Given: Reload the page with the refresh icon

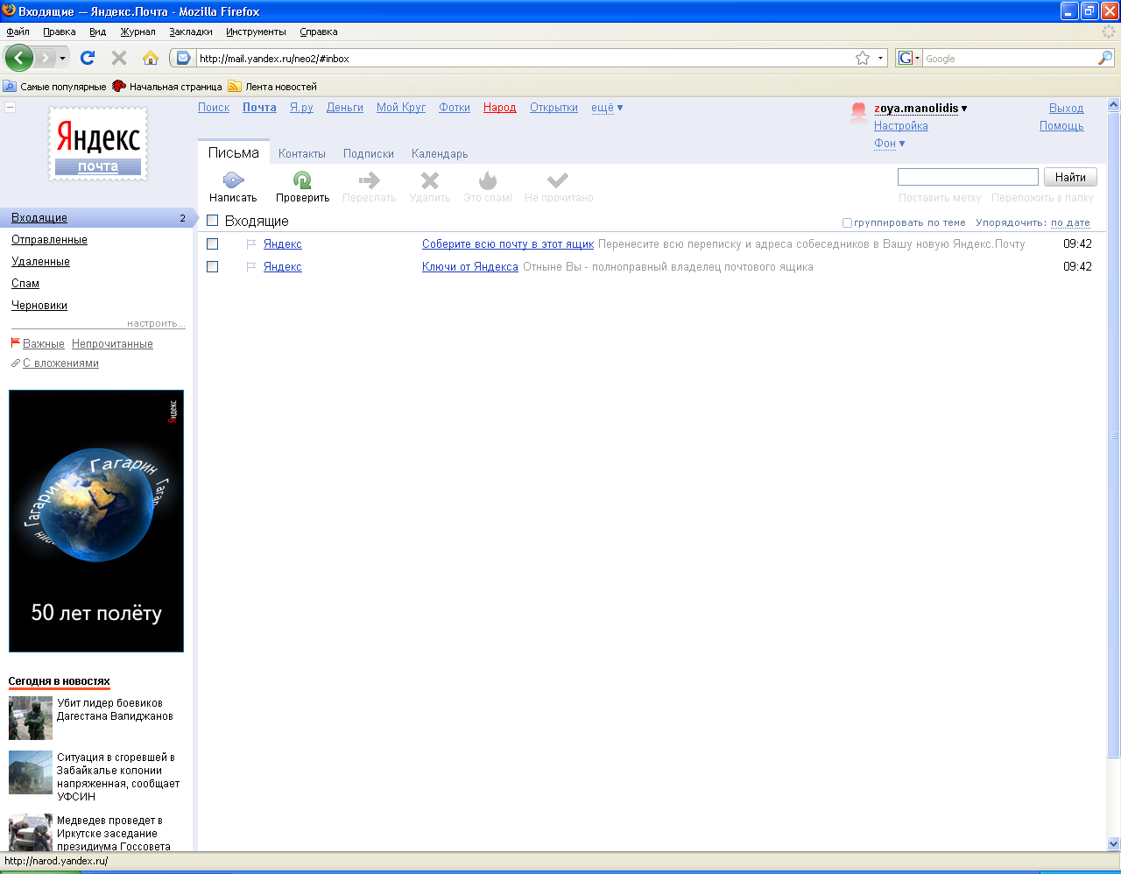Looking at the screenshot, I should pyautogui.click(x=87, y=58).
